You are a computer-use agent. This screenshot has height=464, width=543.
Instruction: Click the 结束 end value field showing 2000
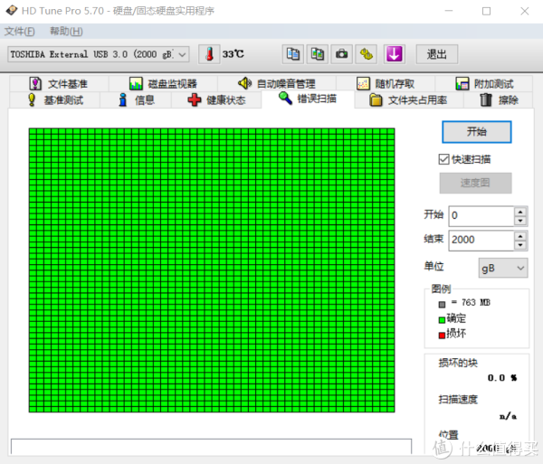[481, 240]
